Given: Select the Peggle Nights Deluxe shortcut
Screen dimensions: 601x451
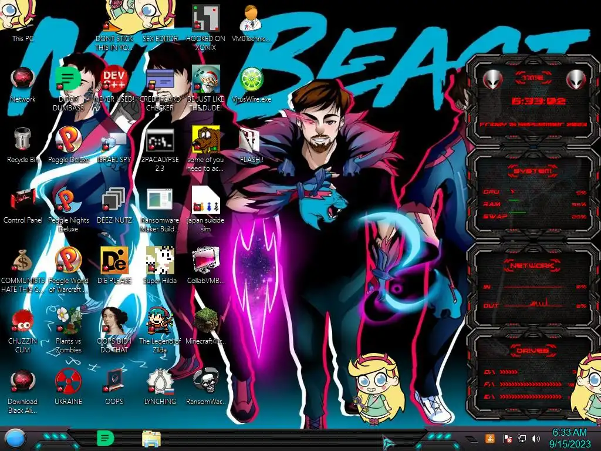Looking at the screenshot, I should pyautogui.click(x=68, y=210).
